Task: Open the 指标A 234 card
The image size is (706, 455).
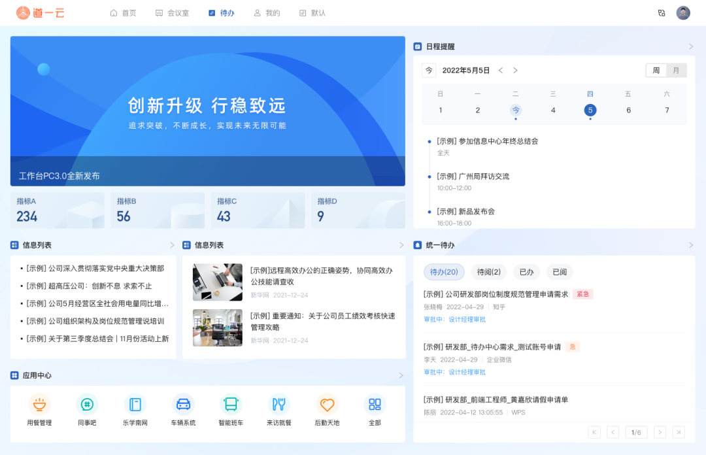Action: 57,211
